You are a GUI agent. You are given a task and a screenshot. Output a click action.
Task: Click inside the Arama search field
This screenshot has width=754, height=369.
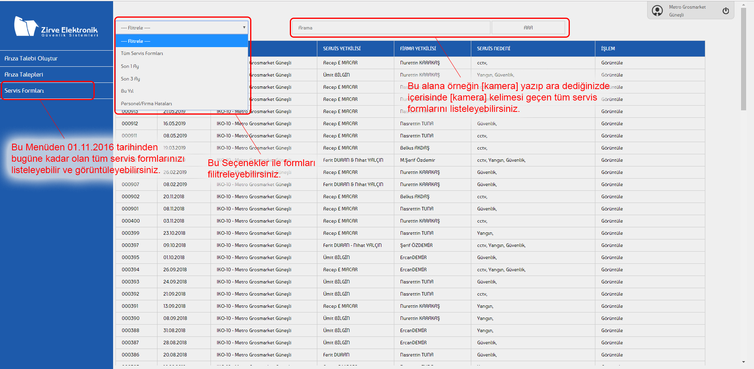tap(391, 28)
